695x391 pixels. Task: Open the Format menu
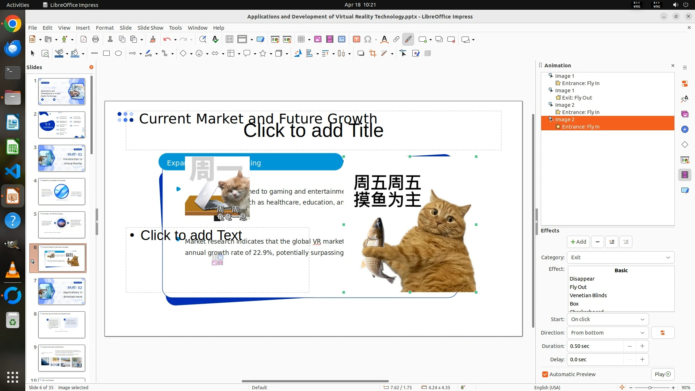105,28
